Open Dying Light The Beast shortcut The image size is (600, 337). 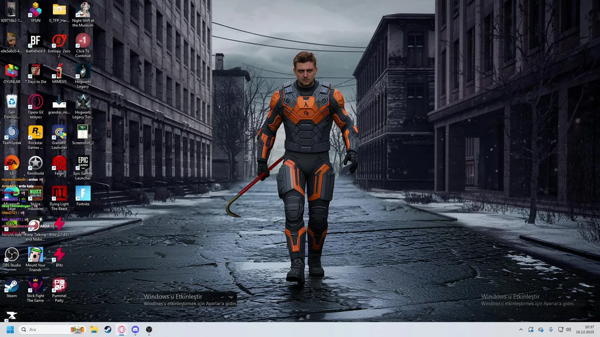tap(59, 198)
